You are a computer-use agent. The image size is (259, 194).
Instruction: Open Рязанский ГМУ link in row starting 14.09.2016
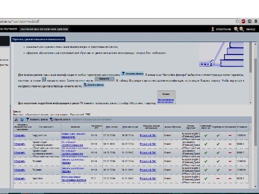[148, 153]
